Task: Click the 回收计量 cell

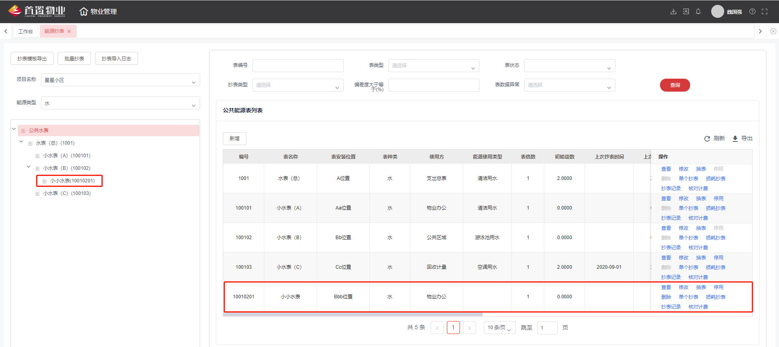Action: (436, 267)
